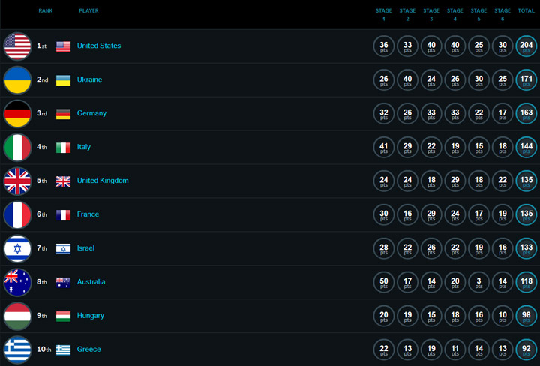This screenshot has width=540, height=366.
Task: Click the large round Italy flag
Action: 17,147
